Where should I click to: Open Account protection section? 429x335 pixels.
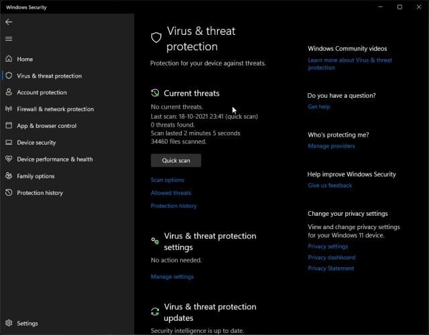pos(67,92)
